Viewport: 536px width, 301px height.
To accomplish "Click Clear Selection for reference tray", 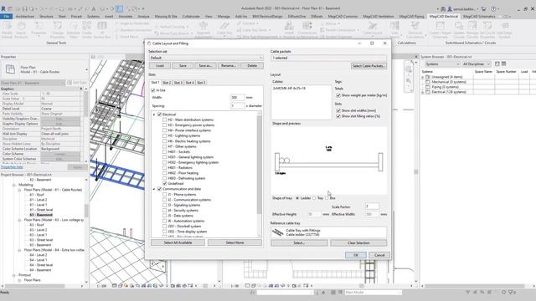I will pos(358,243).
